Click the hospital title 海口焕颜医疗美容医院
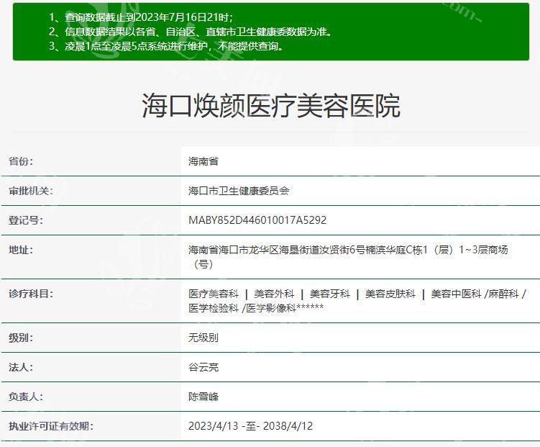540x447 pixels. tap(270, 106)
